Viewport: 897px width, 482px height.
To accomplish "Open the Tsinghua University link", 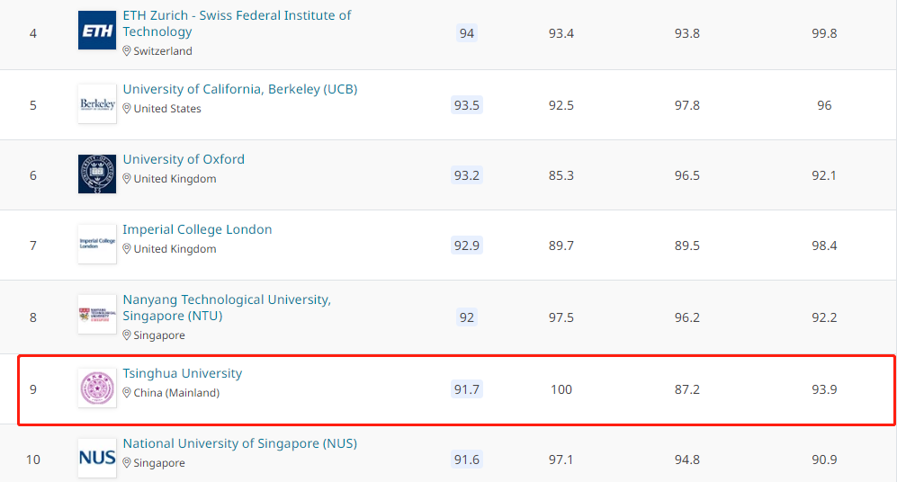I will click(x=183, y=373).
